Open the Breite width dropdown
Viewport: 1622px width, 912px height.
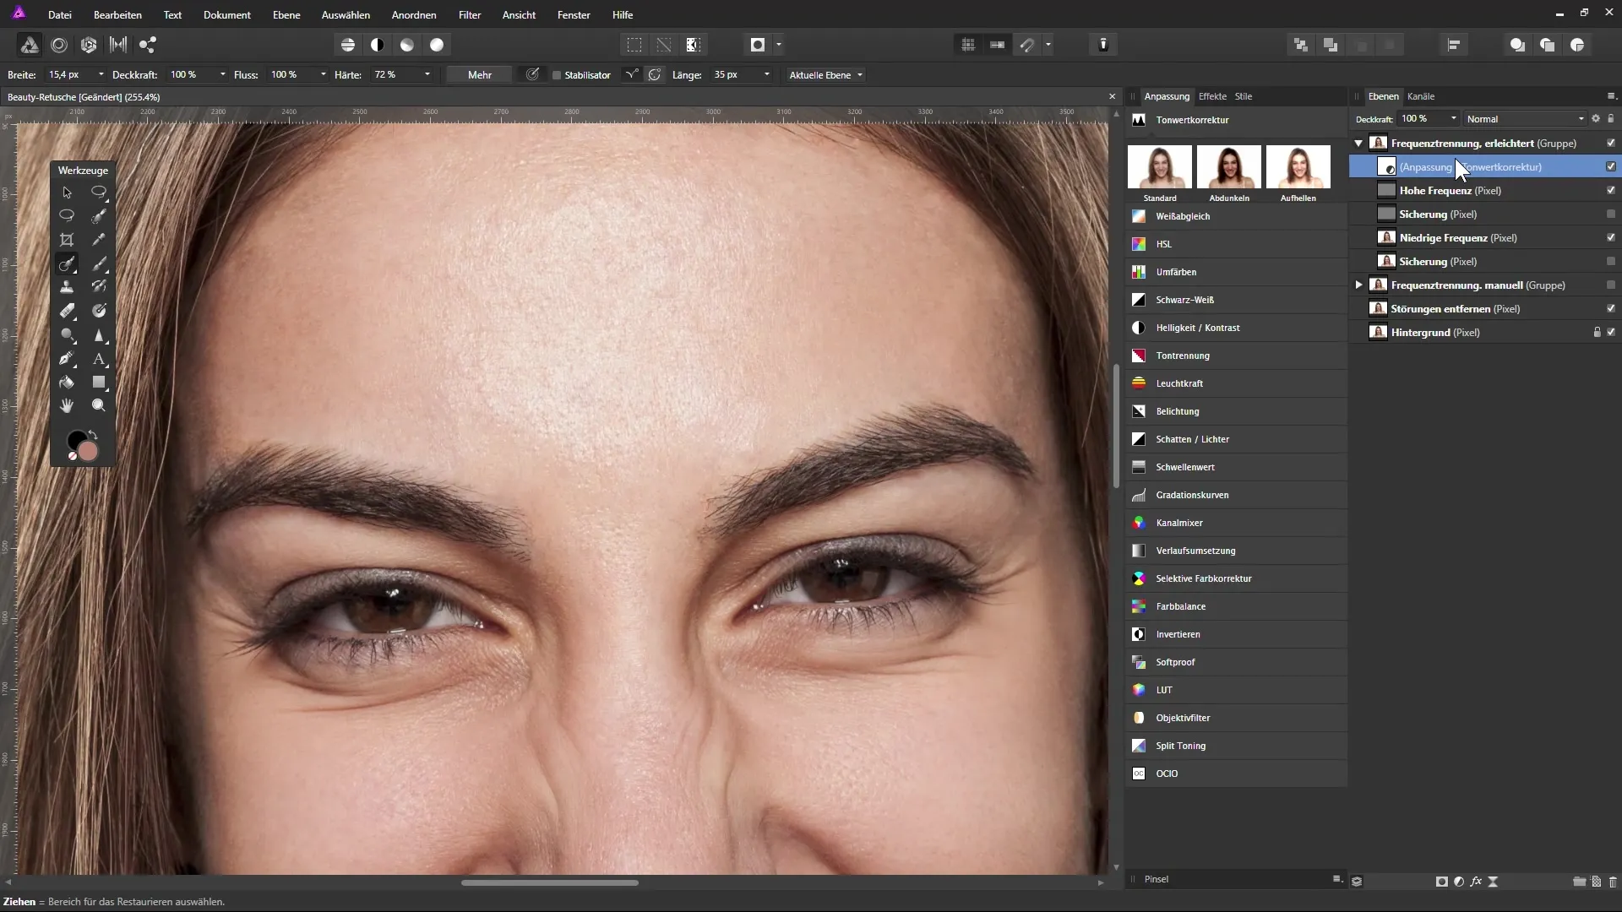coord(101,75)
